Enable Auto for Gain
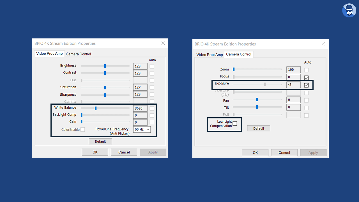359x202 pixels. click(152, 122)
